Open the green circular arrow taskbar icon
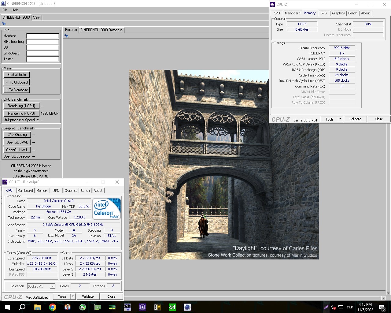This screenshot has width=391, height=313. click(83, 307)
